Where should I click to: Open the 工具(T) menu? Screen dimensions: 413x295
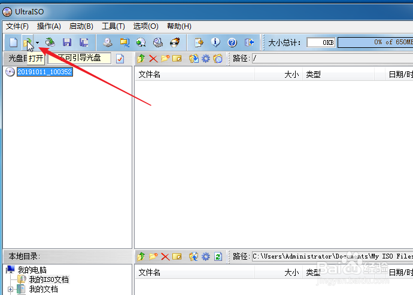(x=113, y=26)
